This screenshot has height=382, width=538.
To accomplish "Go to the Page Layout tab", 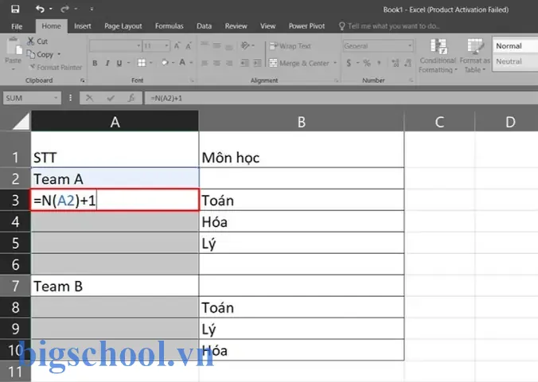I will point(123,26).
